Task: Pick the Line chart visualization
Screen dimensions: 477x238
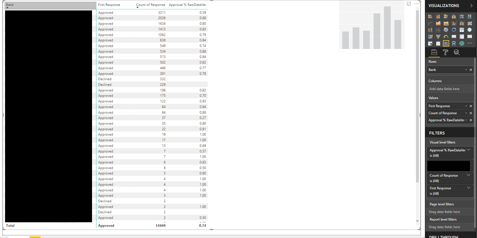Action: (430, 23)
